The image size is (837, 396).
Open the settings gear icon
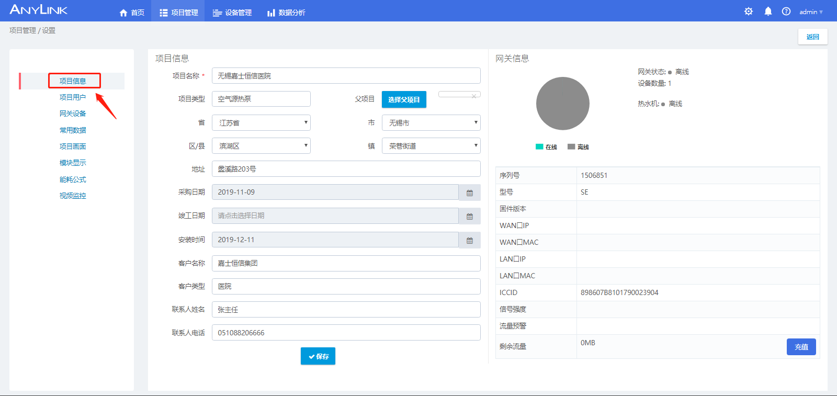(x=749, y=12)
